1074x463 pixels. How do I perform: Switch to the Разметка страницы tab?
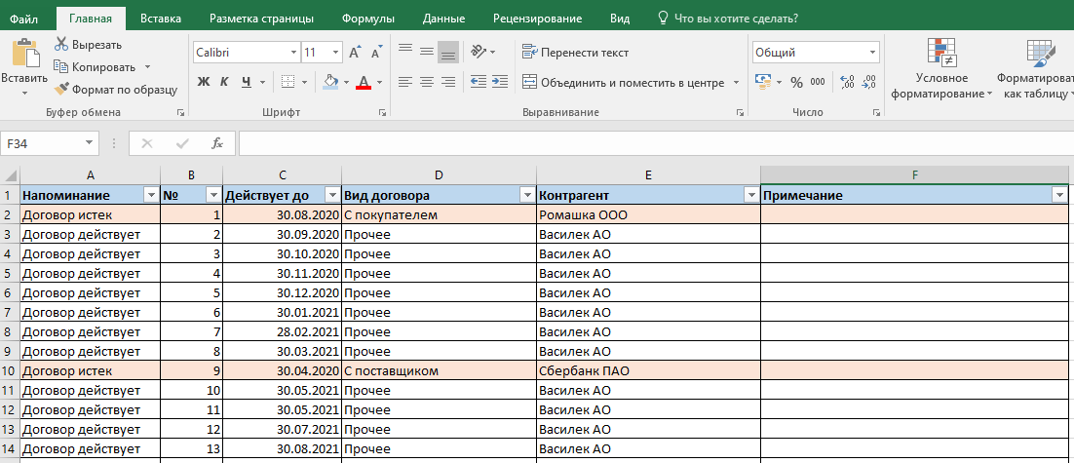(x=261, y=19)
